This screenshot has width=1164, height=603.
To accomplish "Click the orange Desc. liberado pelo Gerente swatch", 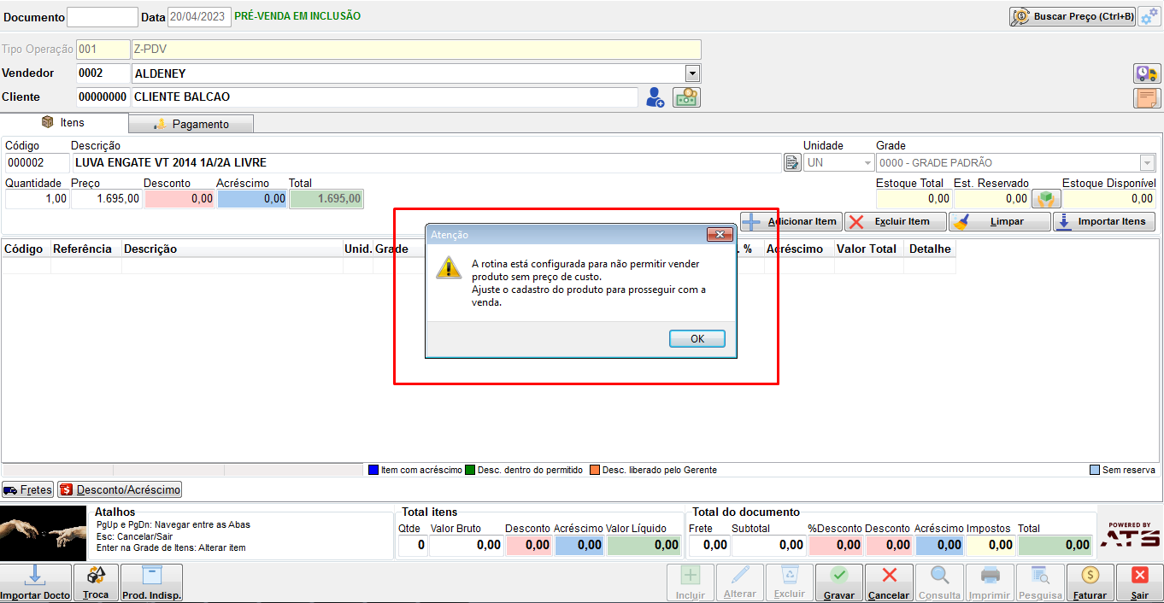I will pos(595,470).
